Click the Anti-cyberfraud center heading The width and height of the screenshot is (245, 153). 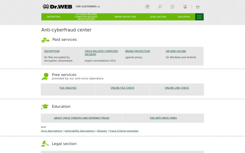click(67, 30)
